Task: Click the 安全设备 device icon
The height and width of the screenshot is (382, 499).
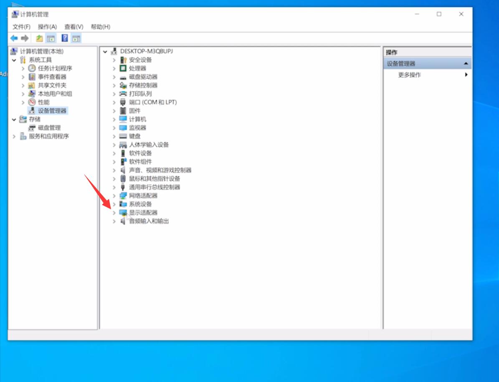Action: pos(123,60)
